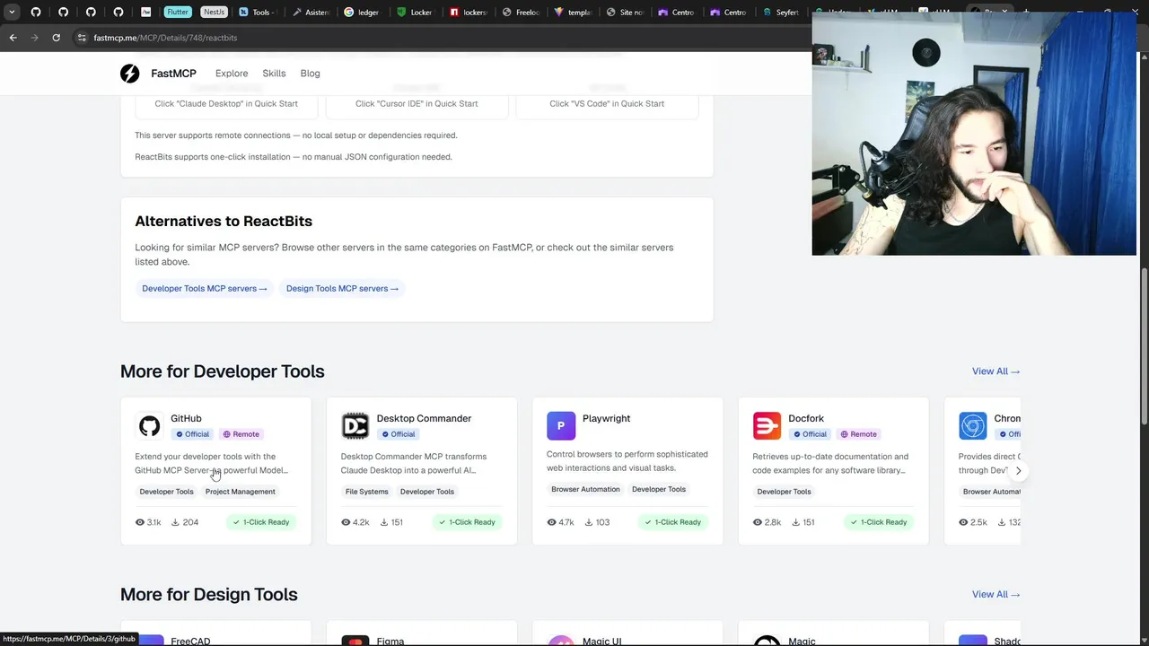Switch to the NestJs browser tab
Screen dimensions: 1149x646
tap(213, 12)
